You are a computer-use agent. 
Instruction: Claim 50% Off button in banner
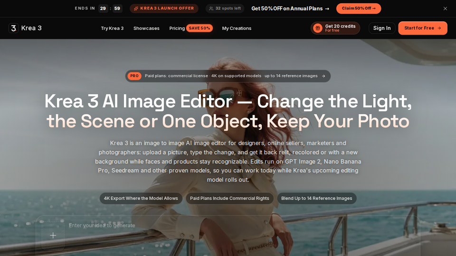[x=359, y=9]
